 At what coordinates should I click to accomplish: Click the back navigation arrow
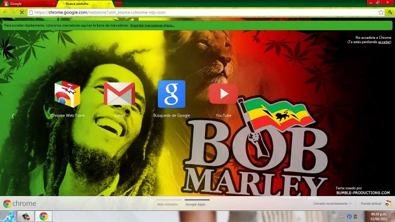(5, 12)
